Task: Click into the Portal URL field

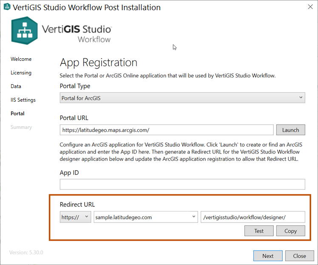Action: click(x=167, y=130)
